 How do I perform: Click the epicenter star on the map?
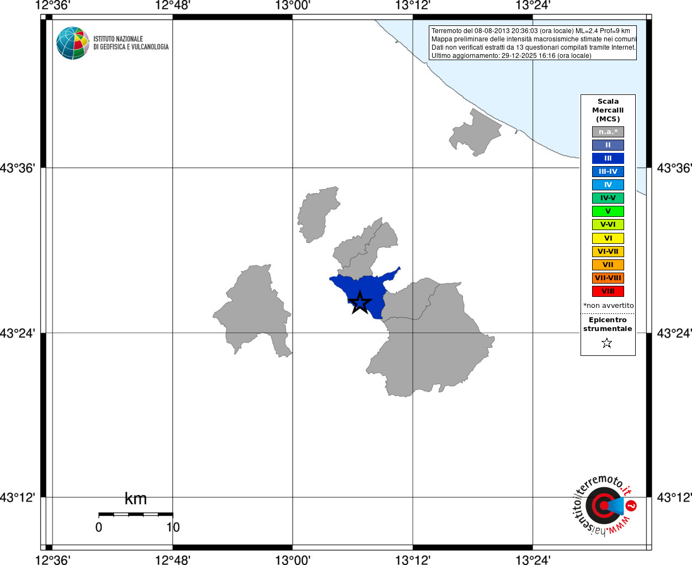360,302
